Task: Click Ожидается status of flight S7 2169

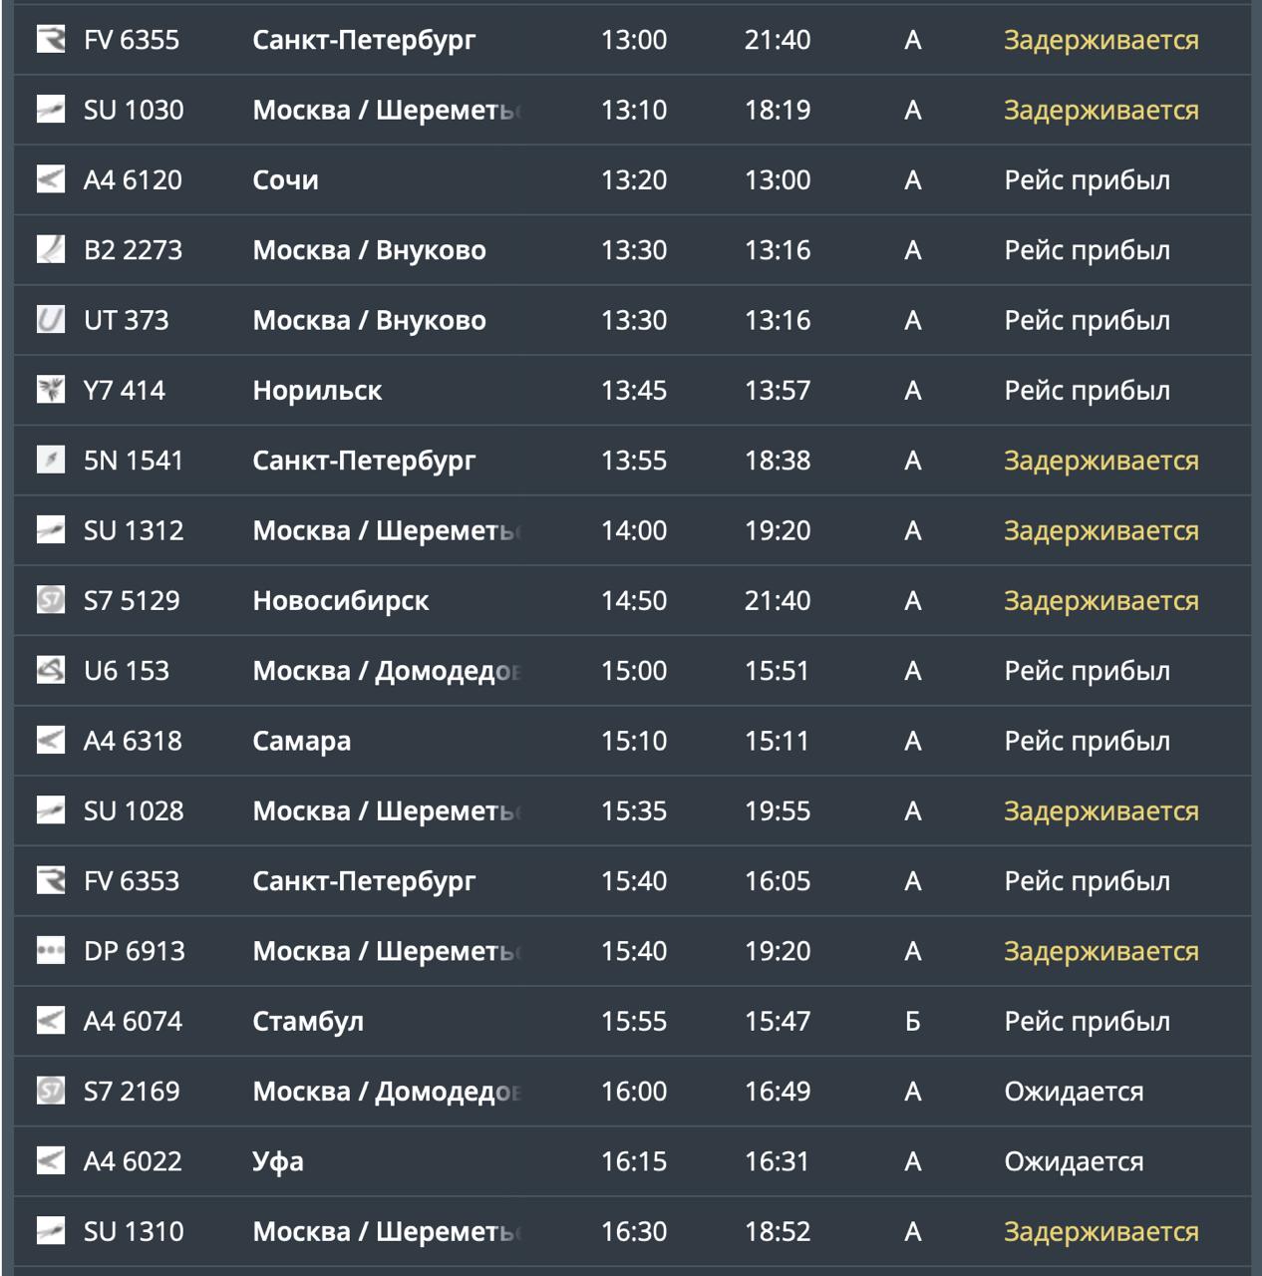Action: coord(1074,1092)
